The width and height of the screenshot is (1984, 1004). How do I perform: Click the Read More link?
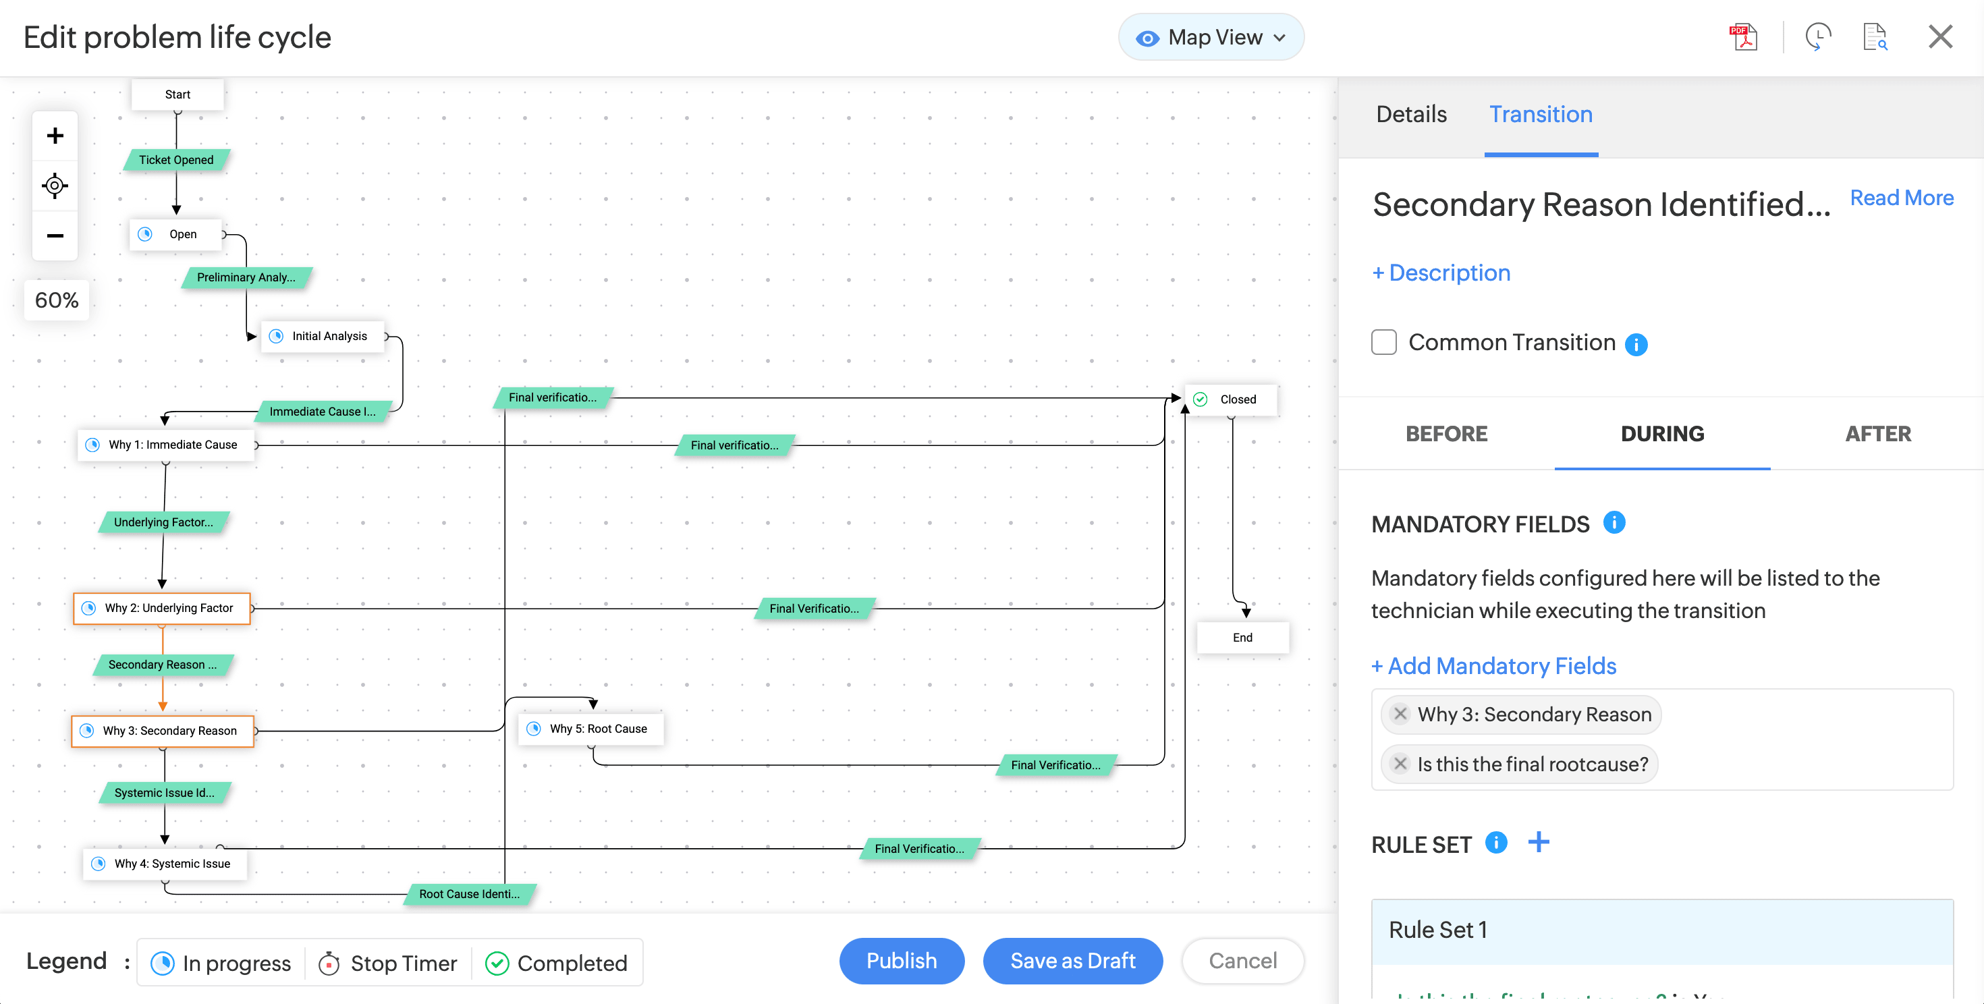[x=1902, y=198]
